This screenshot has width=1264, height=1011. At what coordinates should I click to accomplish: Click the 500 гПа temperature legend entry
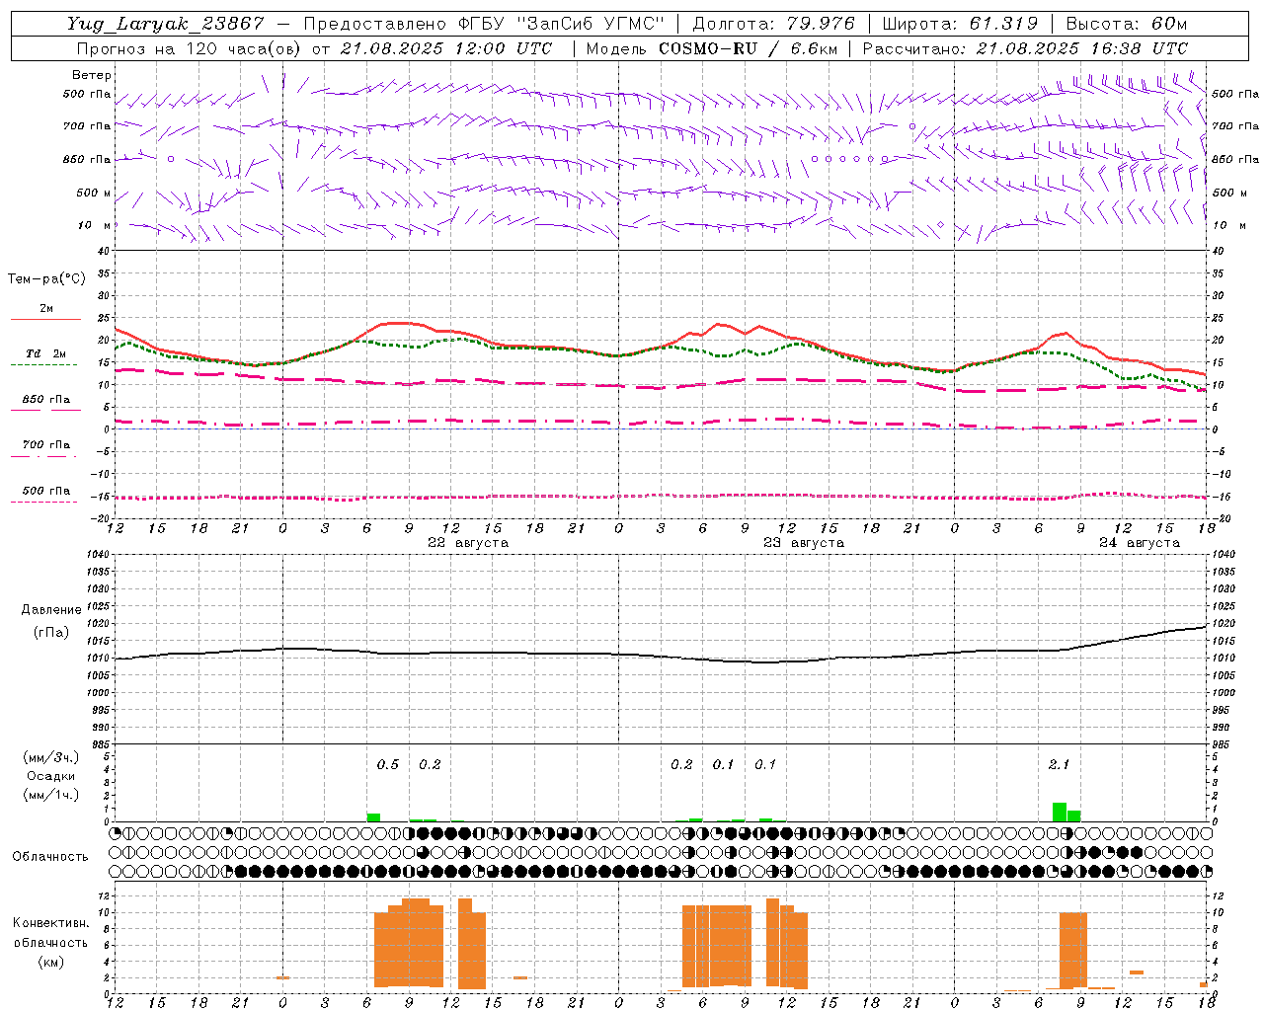46,491
